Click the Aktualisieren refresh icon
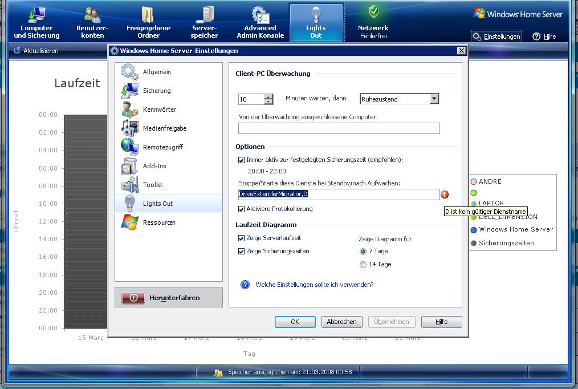This screenshot has width=578, height=389. [x=17, y=51]
